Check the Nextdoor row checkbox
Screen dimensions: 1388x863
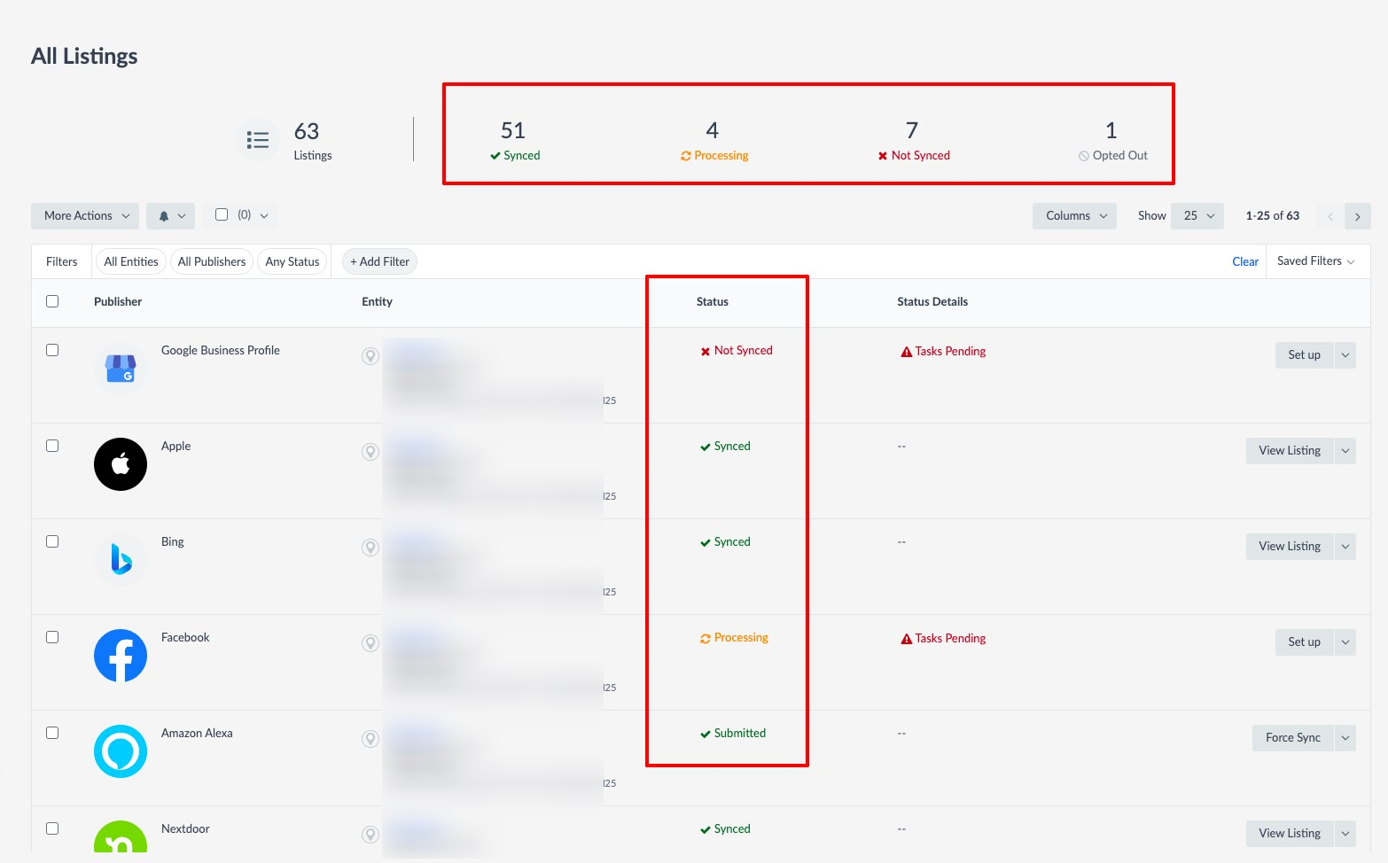tap(52, 828)
